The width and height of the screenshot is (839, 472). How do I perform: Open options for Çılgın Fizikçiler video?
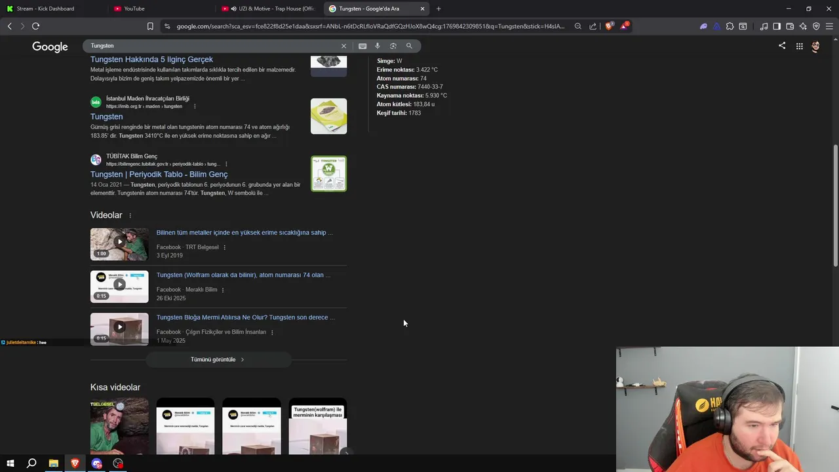[x=272, y=332]
